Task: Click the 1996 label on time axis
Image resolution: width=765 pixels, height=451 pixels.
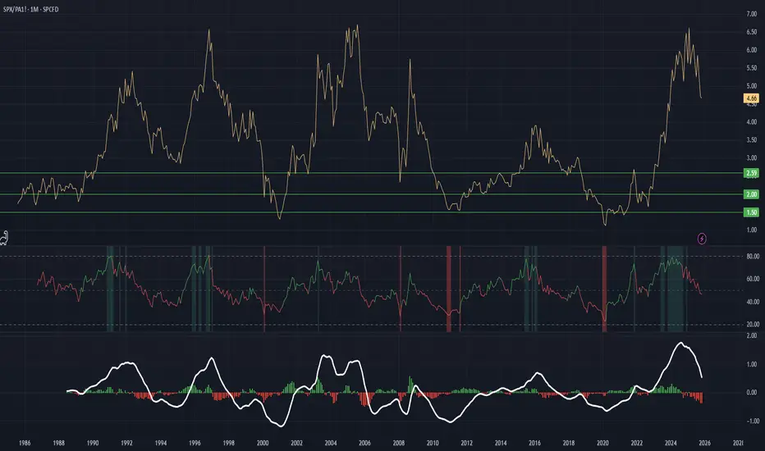Action: coord(195,443)
